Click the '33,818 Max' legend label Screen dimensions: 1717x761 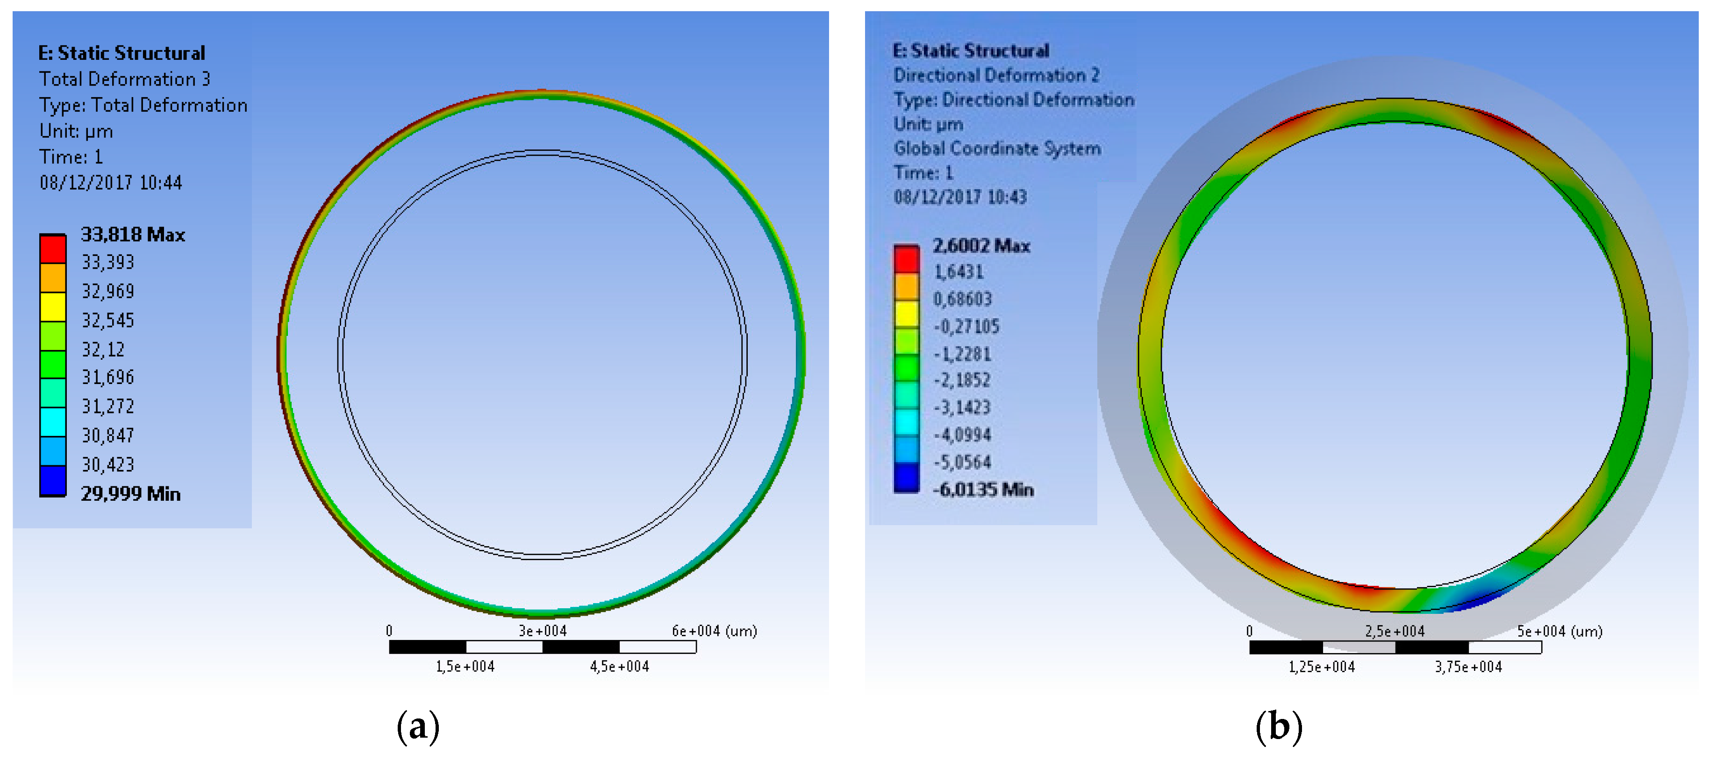pos(133,235)
